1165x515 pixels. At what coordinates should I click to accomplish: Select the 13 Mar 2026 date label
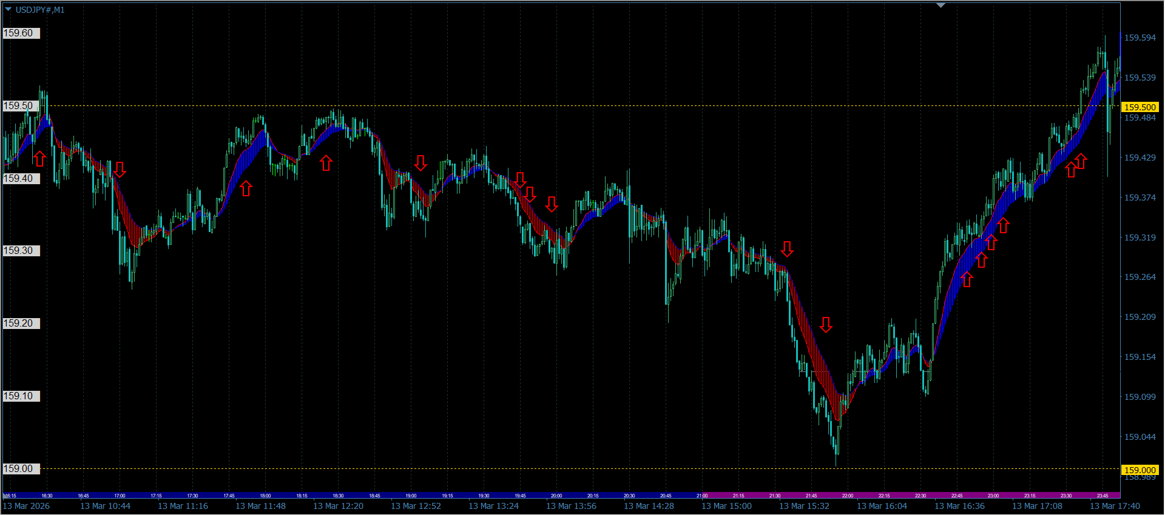click(x=27, y=506)
